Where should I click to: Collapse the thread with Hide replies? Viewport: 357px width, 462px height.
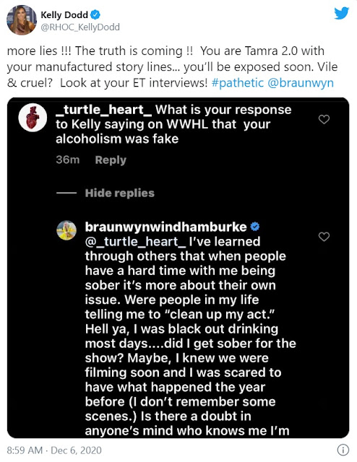click(x=119, y=193)
